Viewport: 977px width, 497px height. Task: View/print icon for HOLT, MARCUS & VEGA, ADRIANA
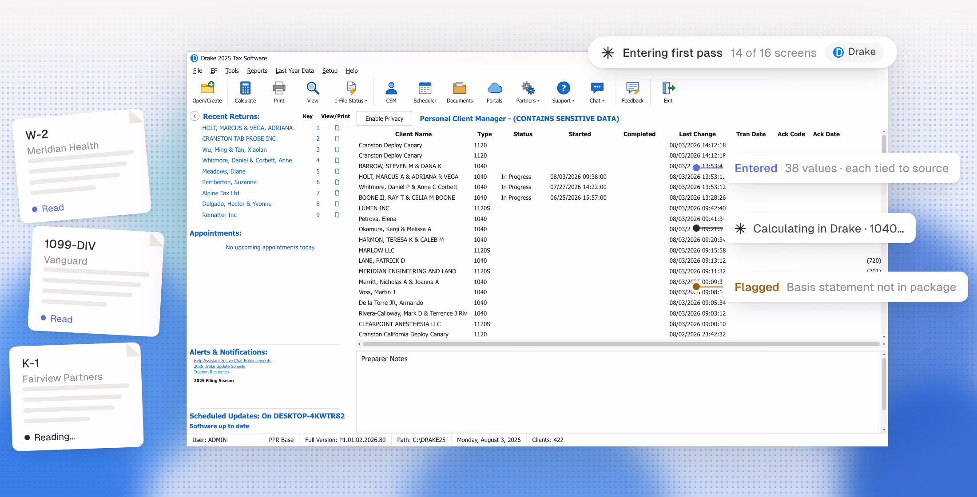point(337,128)
